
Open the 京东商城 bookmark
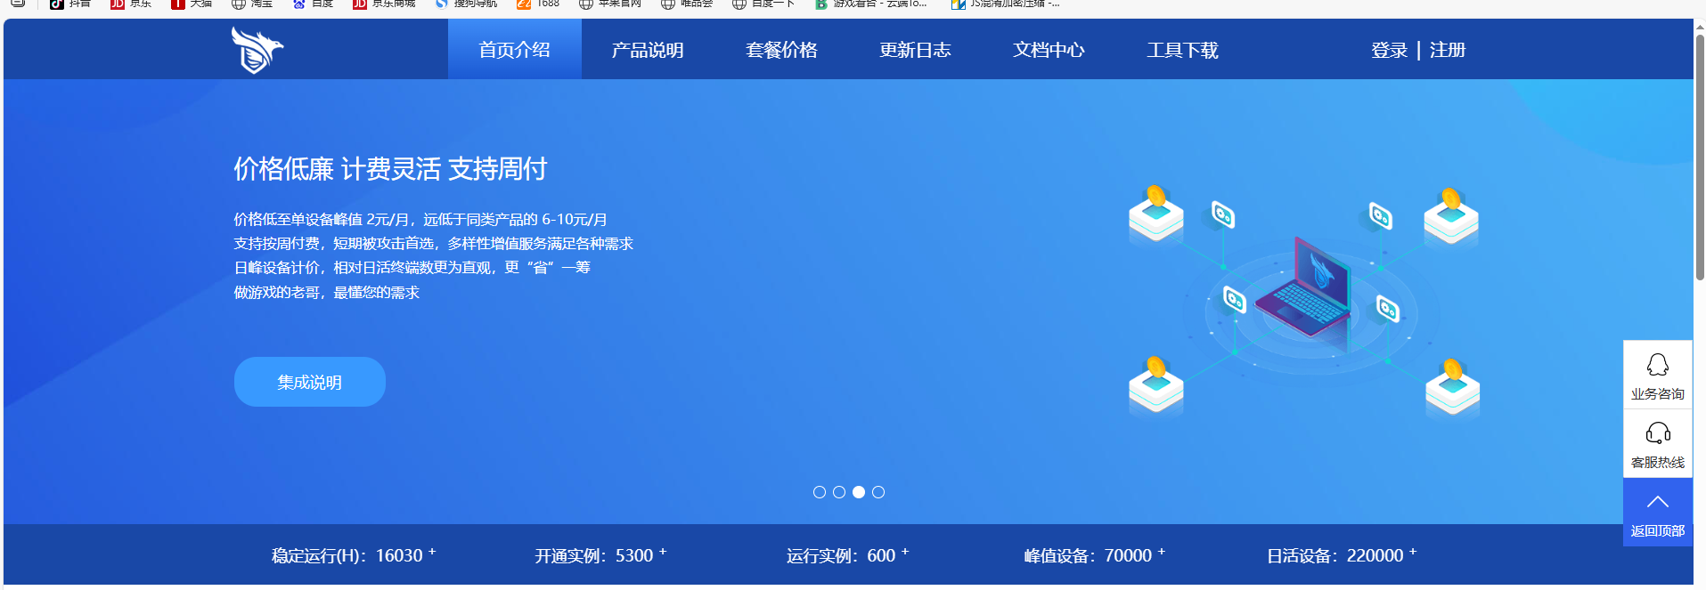(384, 4)
